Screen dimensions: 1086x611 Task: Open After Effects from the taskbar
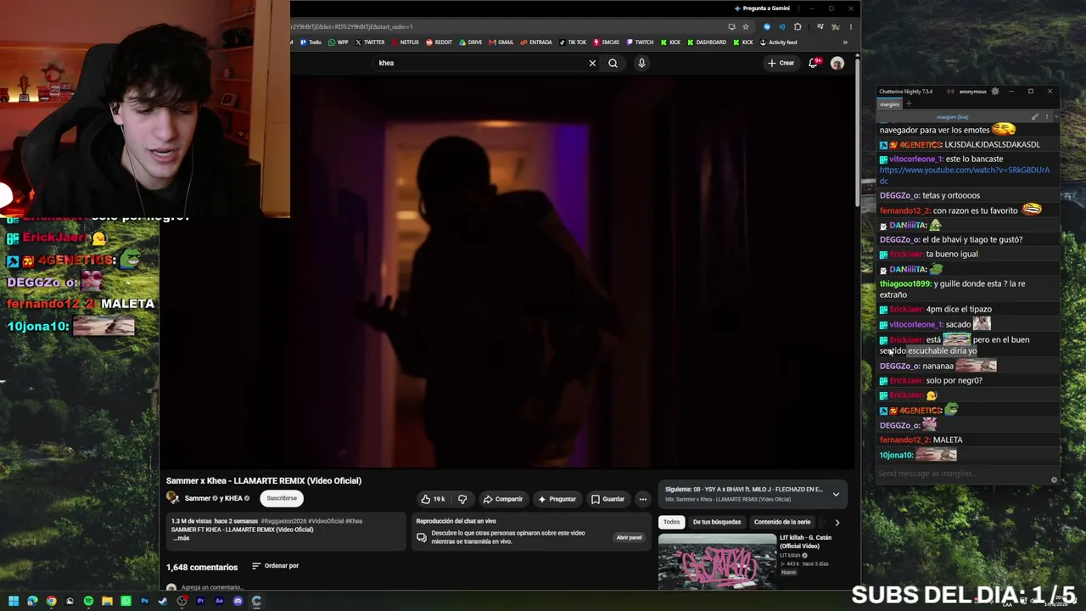tap(219, 602)
